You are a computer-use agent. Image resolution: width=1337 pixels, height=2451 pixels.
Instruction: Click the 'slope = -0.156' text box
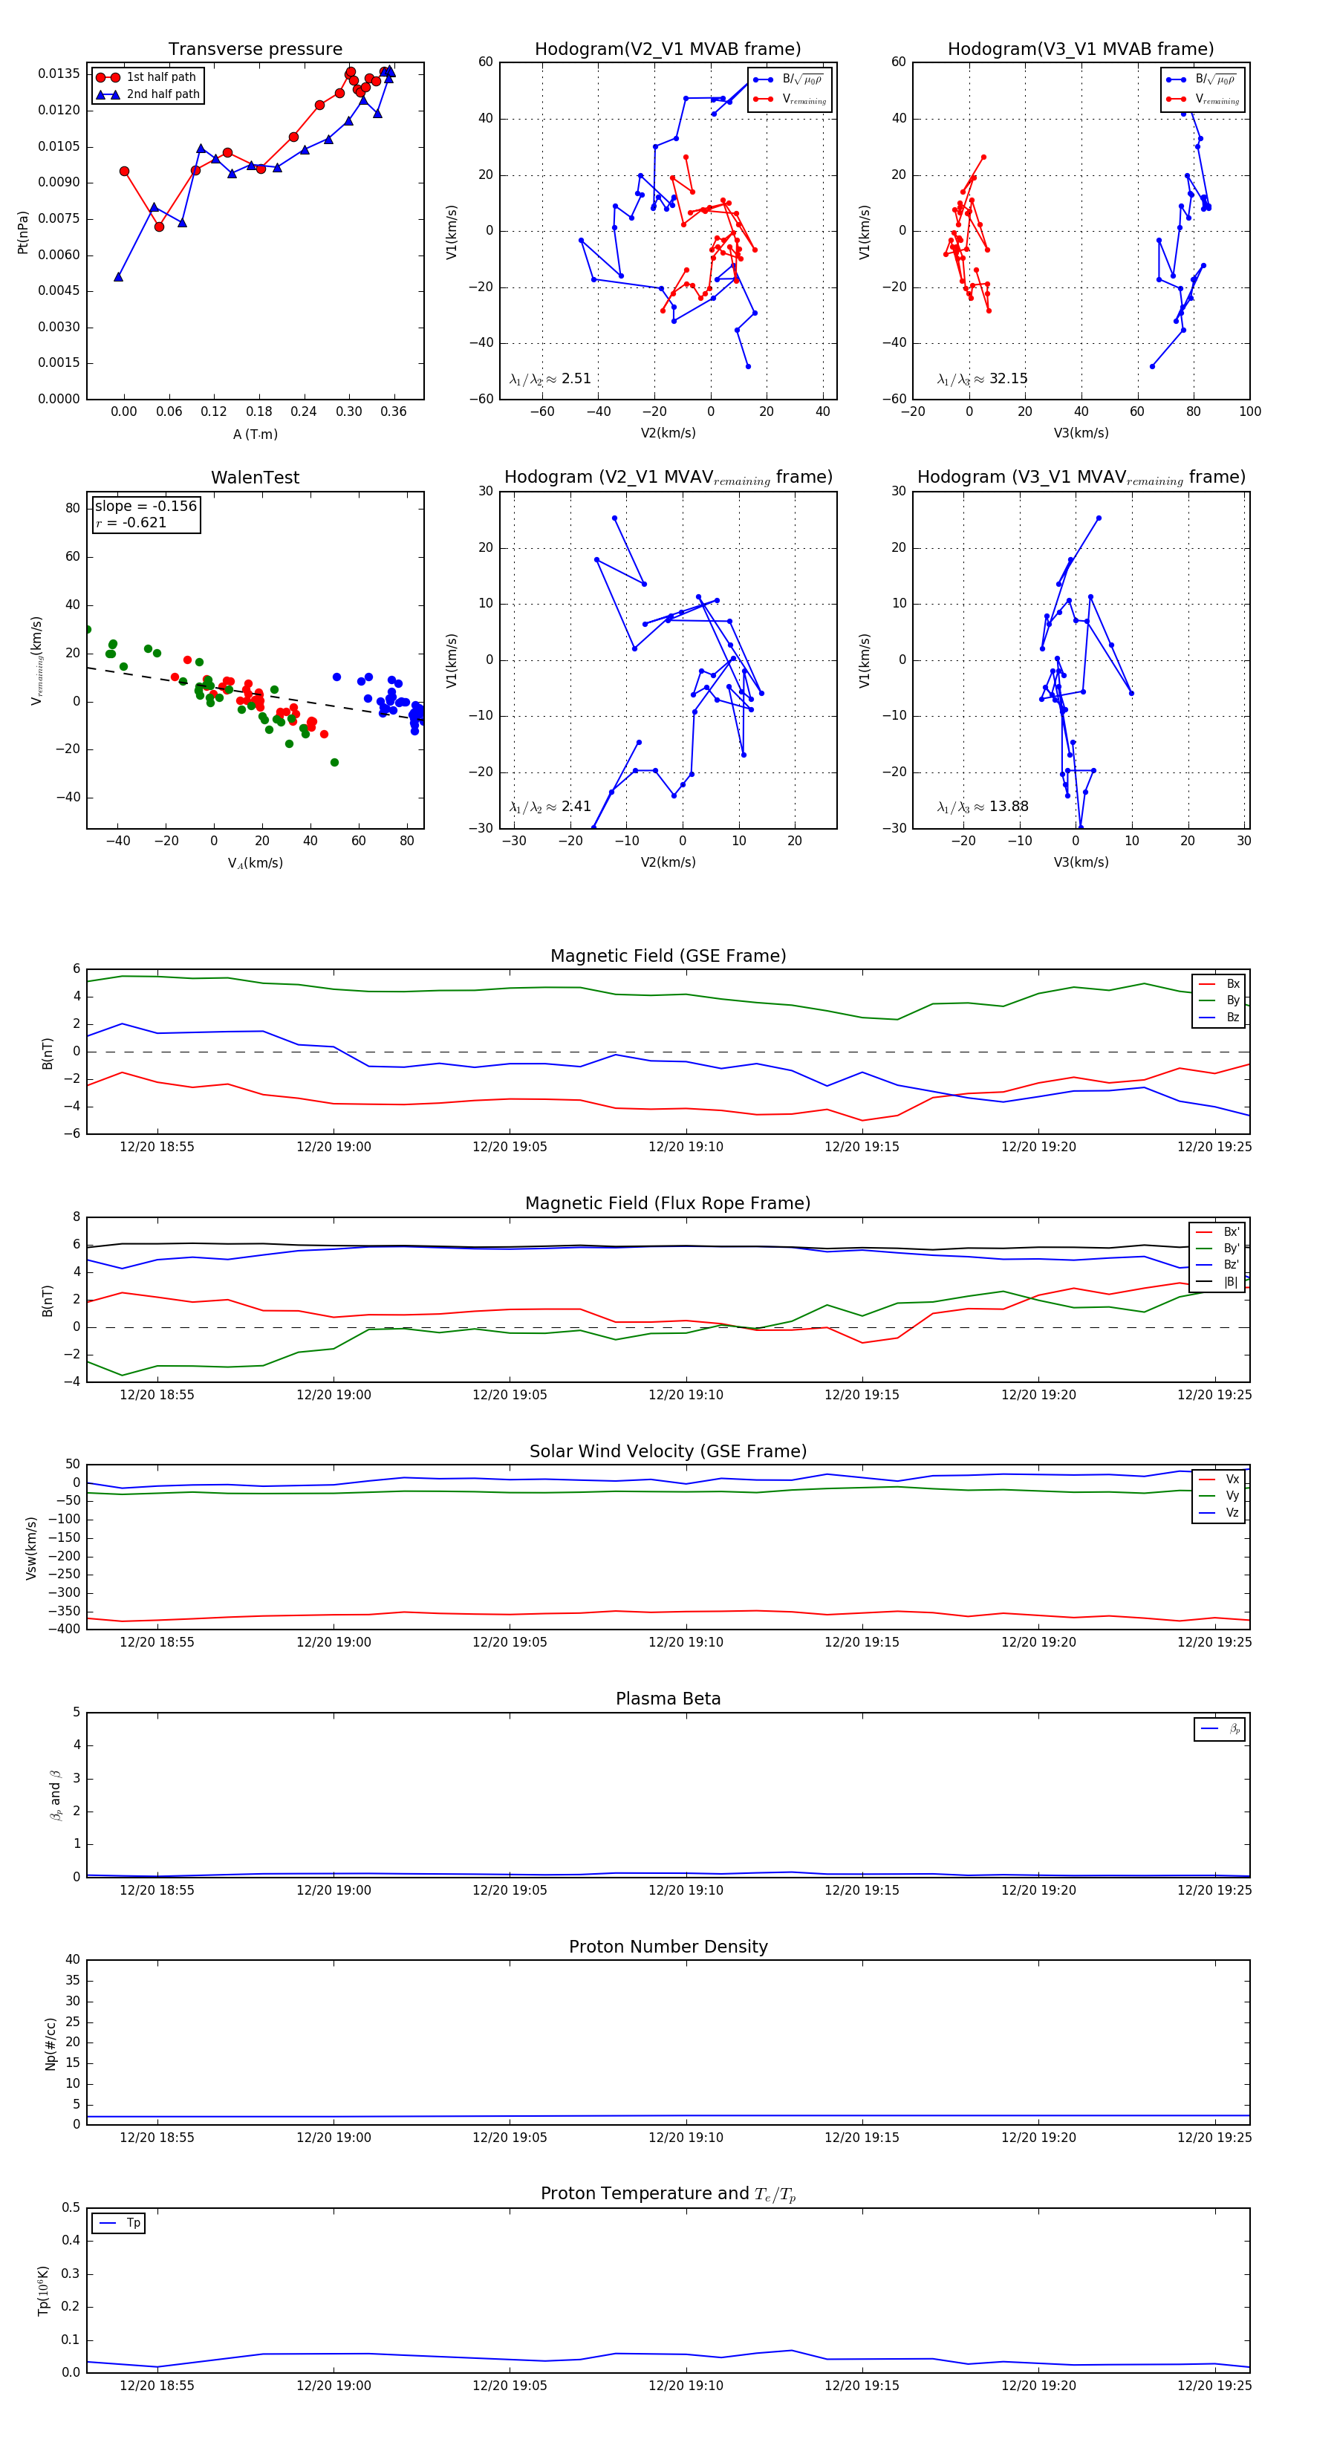146,507
